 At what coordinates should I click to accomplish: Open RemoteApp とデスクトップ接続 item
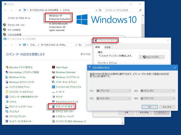pos(22,72)
